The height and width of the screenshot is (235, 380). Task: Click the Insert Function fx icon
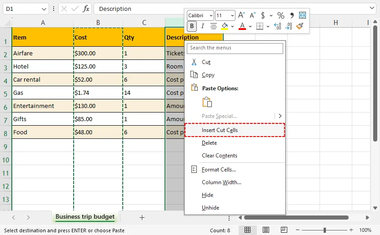point(86,9)
